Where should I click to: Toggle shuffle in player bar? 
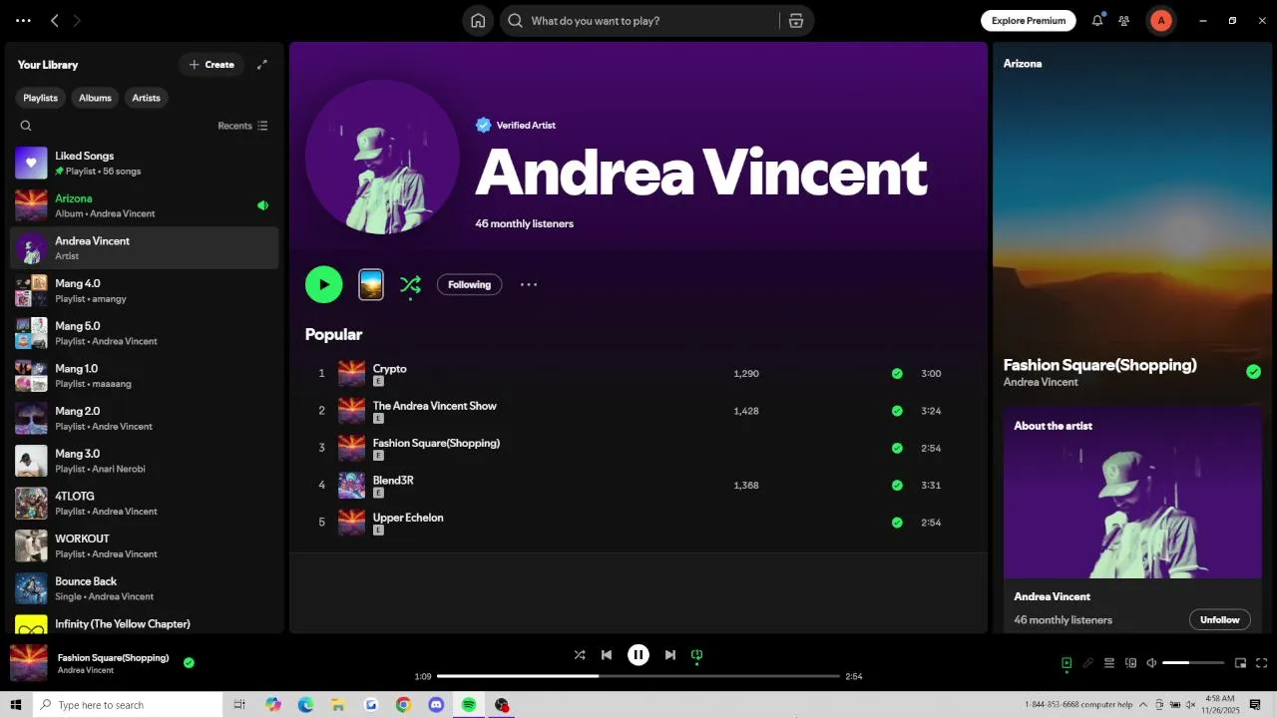[580, 655]
